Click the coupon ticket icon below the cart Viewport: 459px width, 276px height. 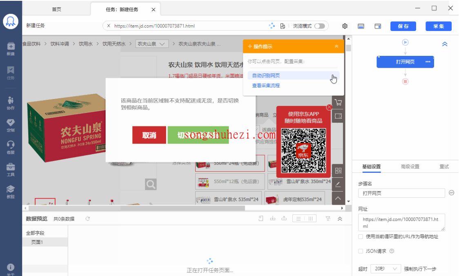pyautogui.click(x=338, y=116)
